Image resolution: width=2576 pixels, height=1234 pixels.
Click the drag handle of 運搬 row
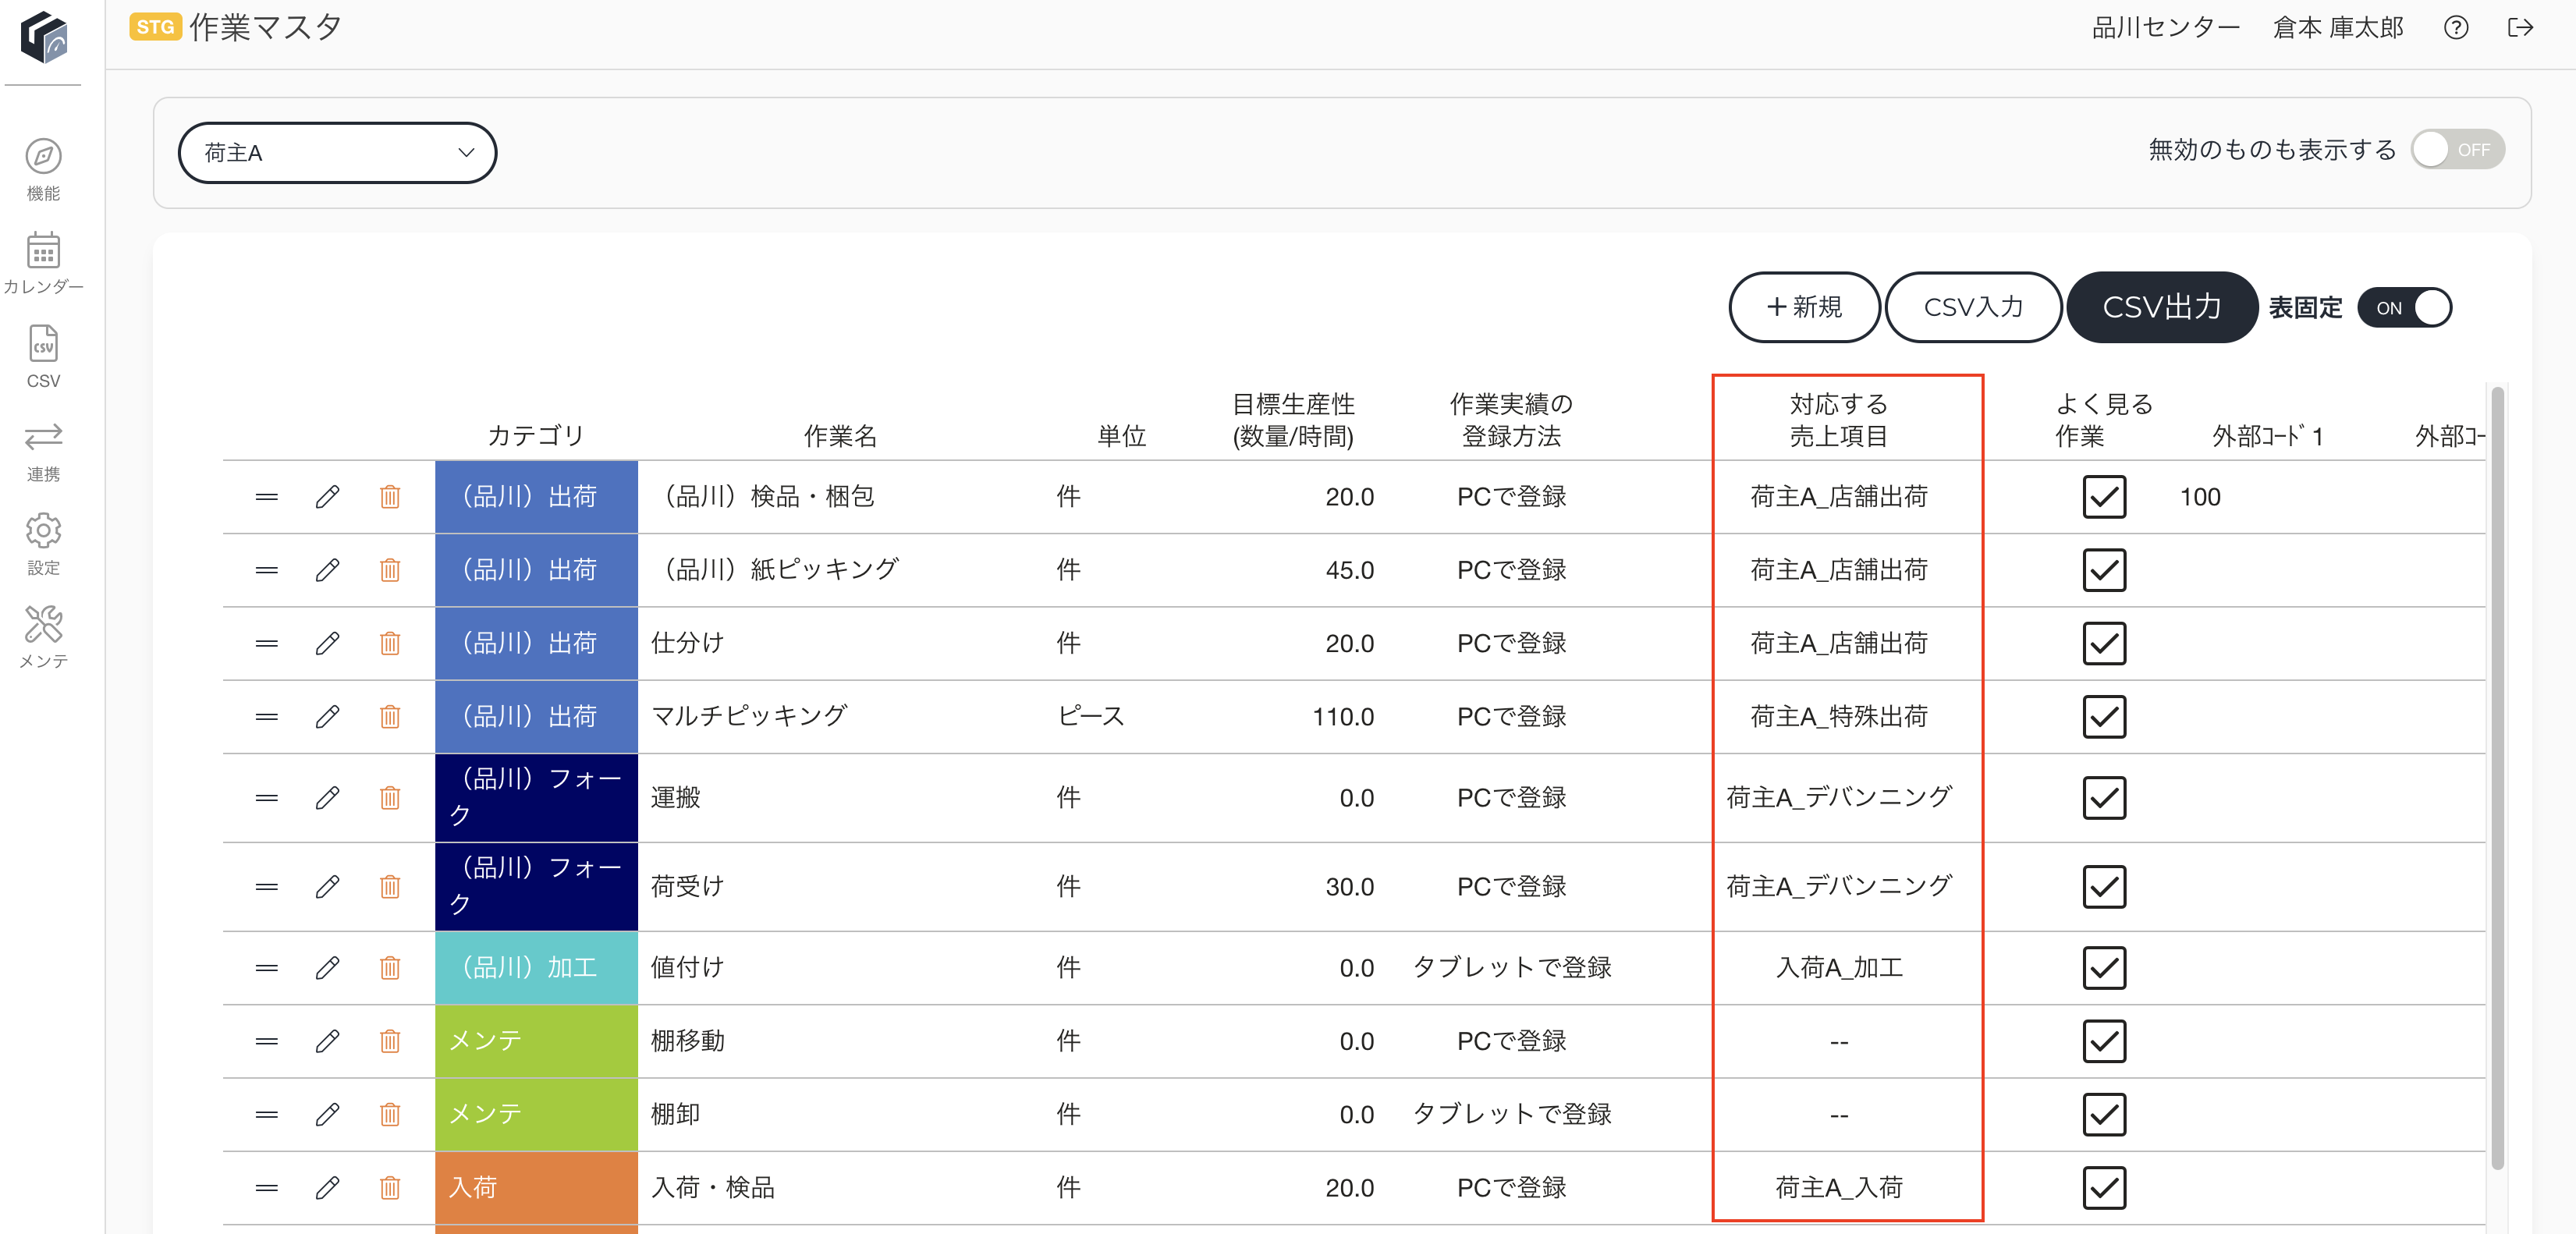[266, 798]
